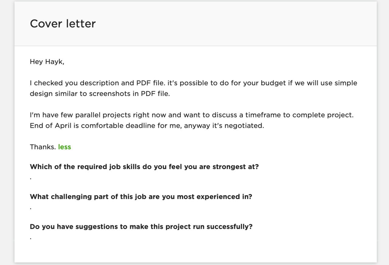The image size is (389, 265).
Task: Click the line 'design similar to screenshots in PDF file.'
Action: [x=100, y=93]
